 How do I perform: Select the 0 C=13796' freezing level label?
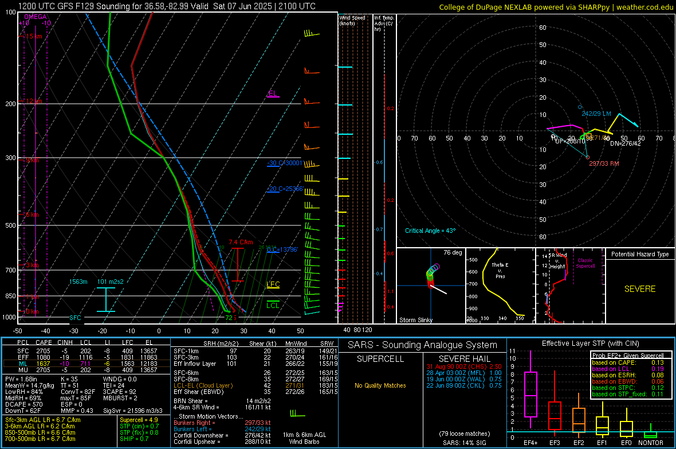[282, 249]
